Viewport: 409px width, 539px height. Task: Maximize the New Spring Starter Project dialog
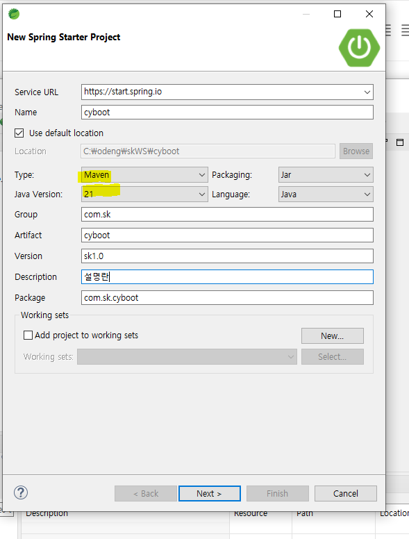click(337, 14)
